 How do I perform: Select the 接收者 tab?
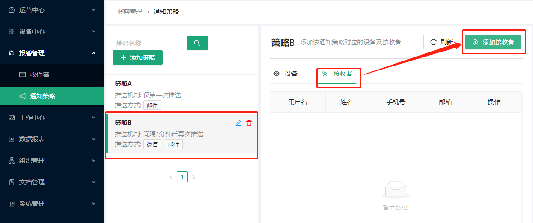(x=337, y=74)
